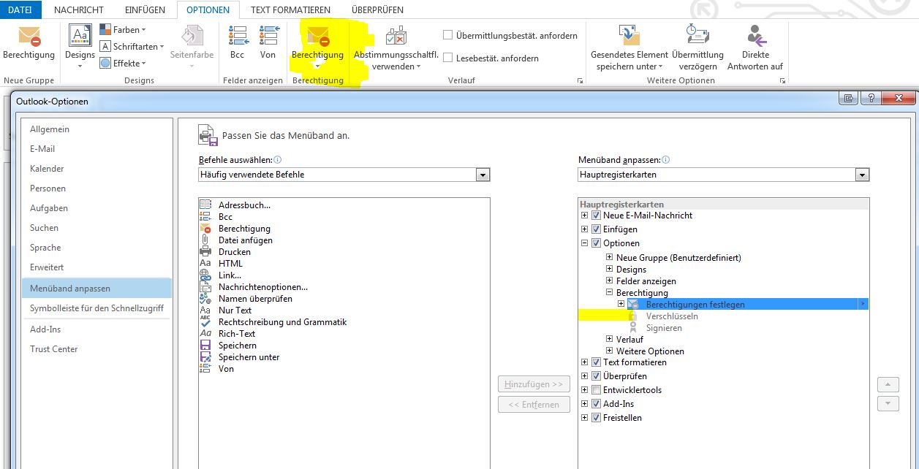Click dialog help question mark button
This screenshot has height=469, width=919.
tap(871, 99)
